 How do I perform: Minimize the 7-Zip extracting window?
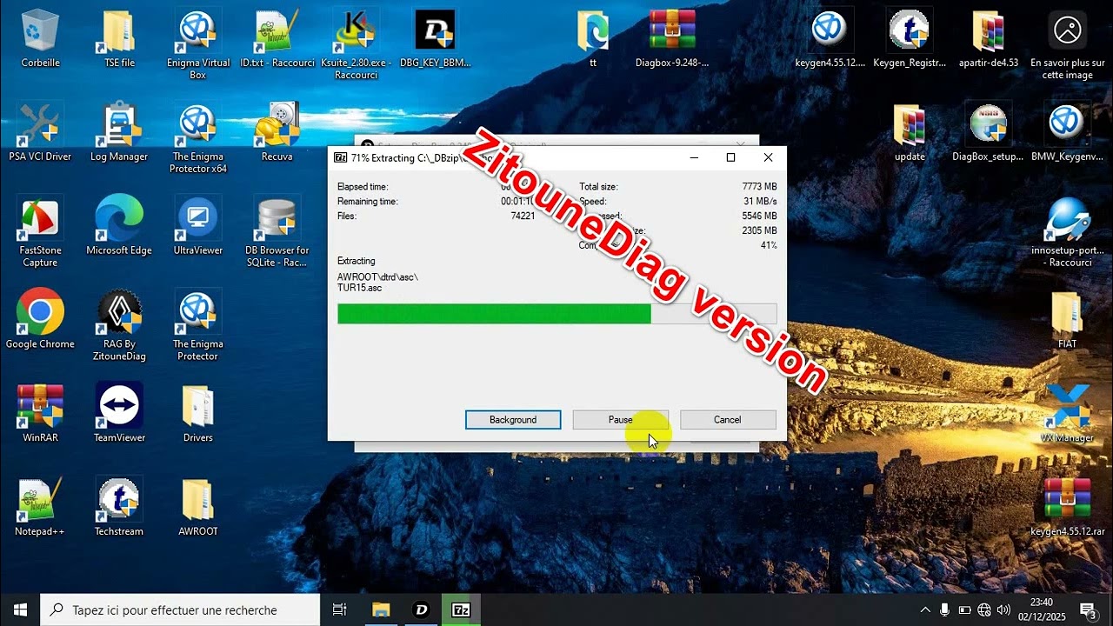(694, 157)
